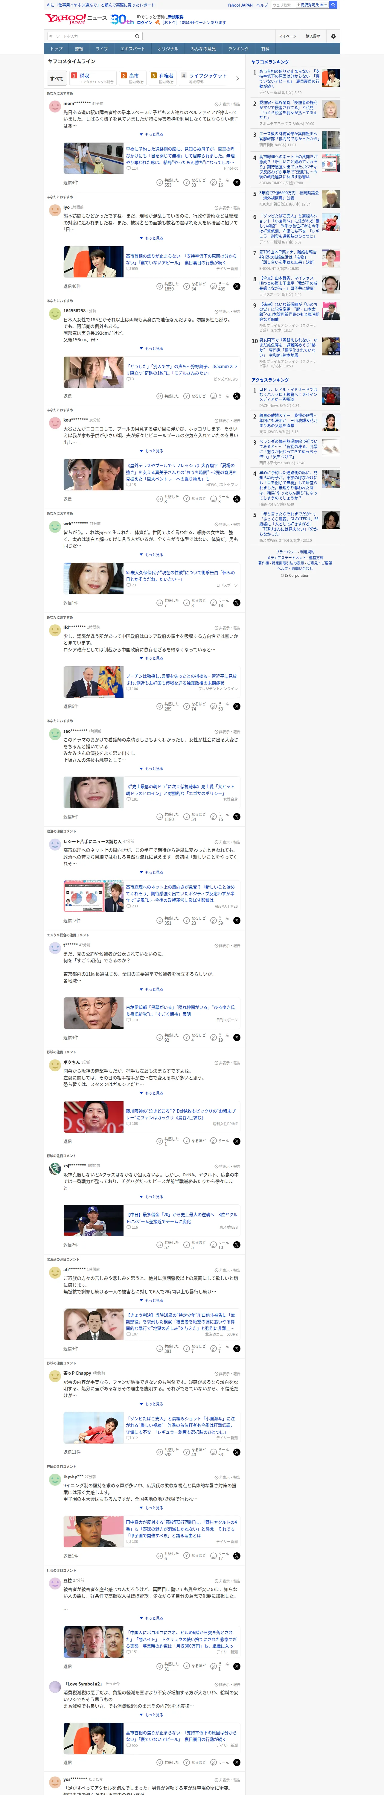Select the 有権者 topic filter tab
The image size is (384, 1795).
(162, 78)
